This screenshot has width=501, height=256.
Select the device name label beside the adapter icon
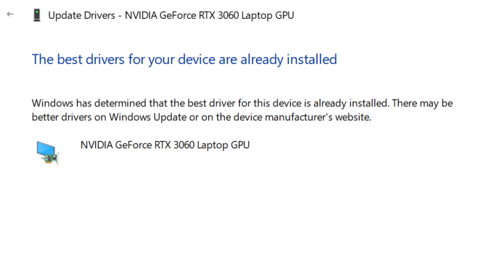click(165, 145)
